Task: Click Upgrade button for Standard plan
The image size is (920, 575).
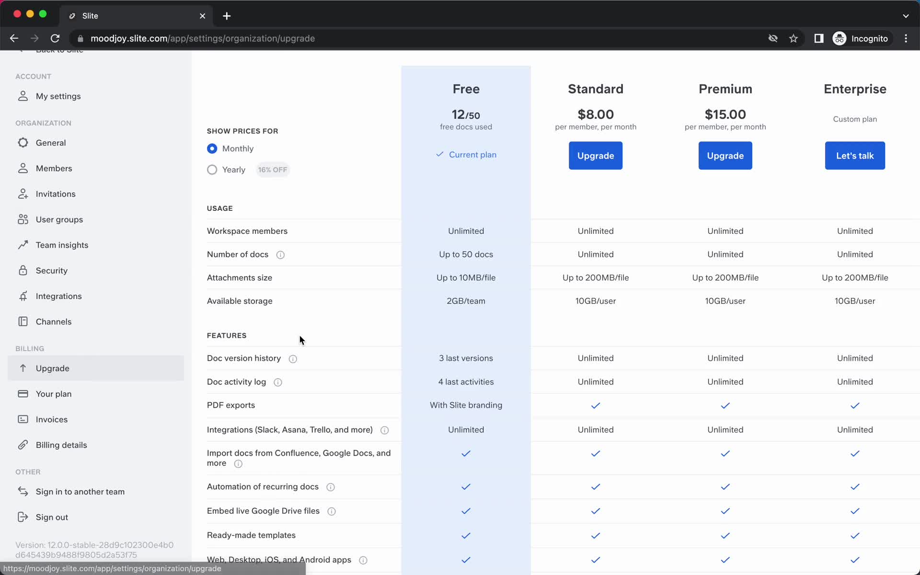Action: pos(596,155)
